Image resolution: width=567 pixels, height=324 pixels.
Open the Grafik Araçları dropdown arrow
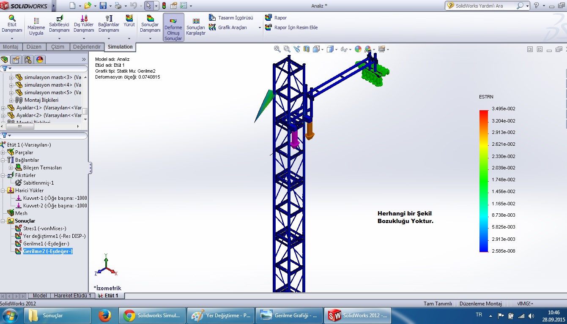coord(260,27)
